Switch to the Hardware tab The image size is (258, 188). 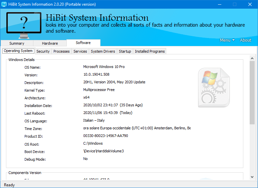tap(50, 43)
